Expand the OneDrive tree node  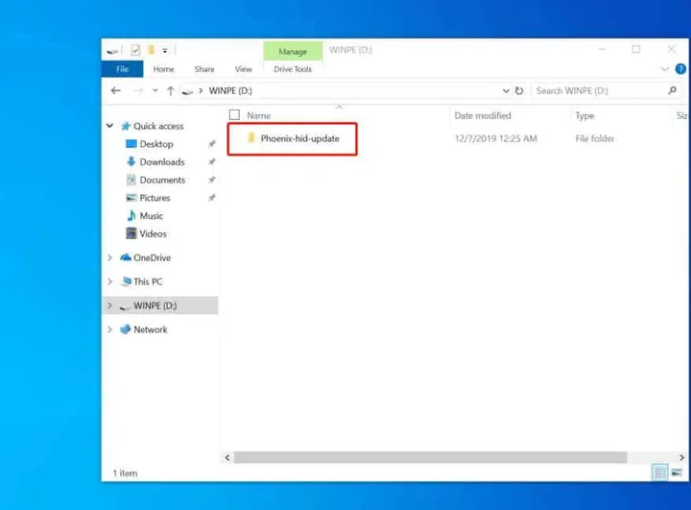pos(110,258)
